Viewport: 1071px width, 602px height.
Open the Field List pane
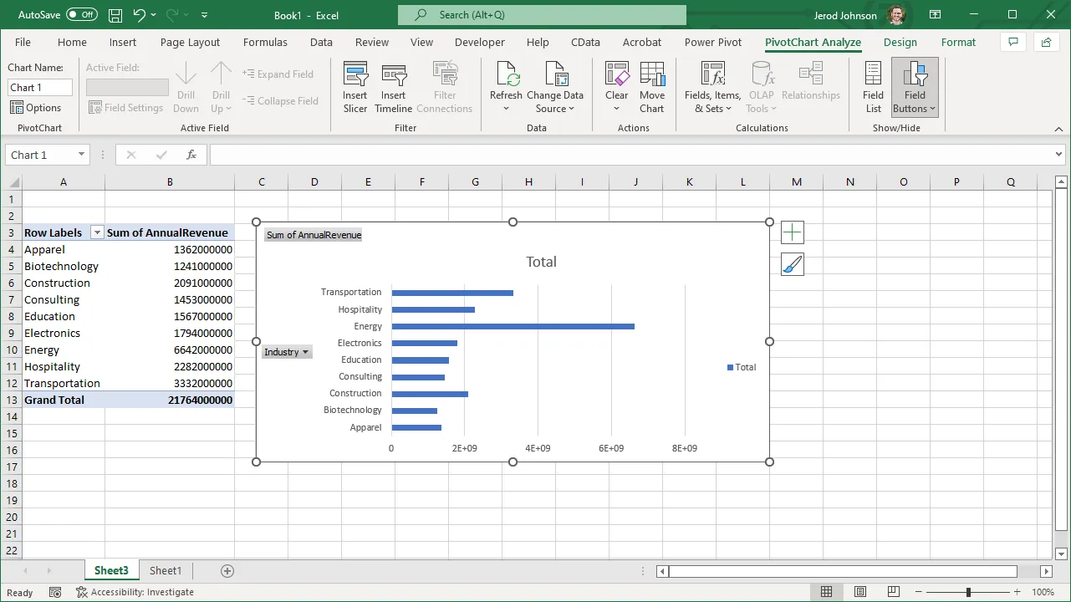tap(873, 87)
